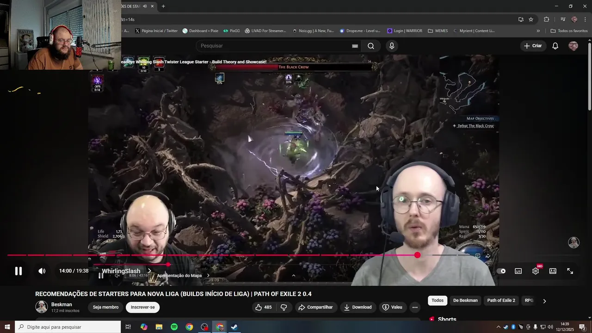
Task: Like the video (485 likes)
Action: (x=263, y=307)
